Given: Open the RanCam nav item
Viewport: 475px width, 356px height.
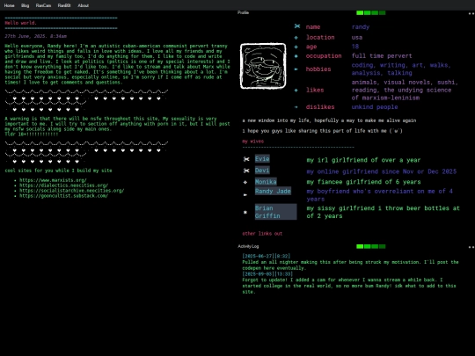Looking at the screenshot, I should coord(43,5).
